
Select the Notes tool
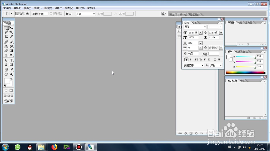pyautogui.click(x=6, y=70)
